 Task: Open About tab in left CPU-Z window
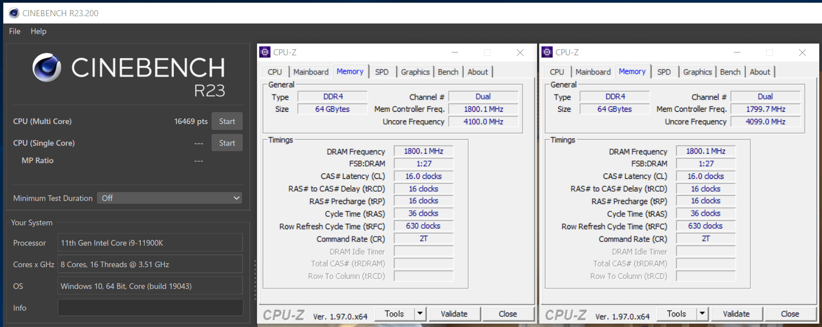[x=478, y=72]
